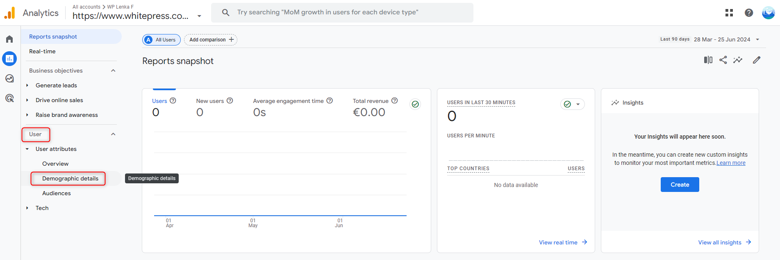Click the All accounts breadcrumb
This screenshot has height=260, width=780.
tap(86, 7)
